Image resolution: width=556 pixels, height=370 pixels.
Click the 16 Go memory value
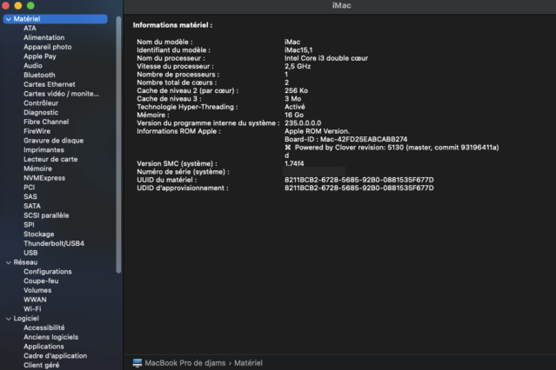click(293, 115)
